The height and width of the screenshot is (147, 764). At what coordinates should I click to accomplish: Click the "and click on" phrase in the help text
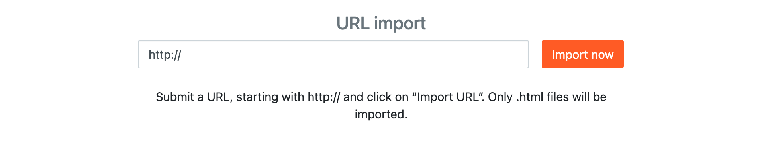(x=376, y=97)
